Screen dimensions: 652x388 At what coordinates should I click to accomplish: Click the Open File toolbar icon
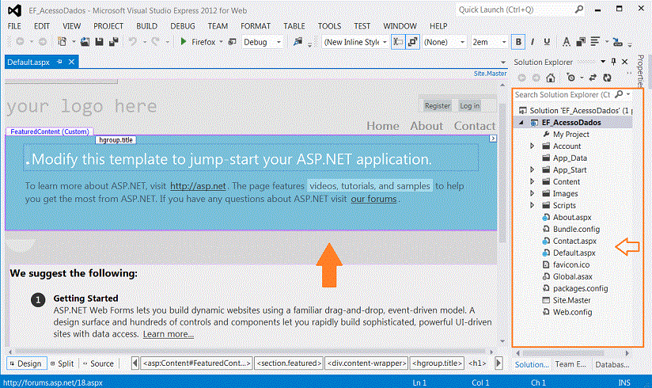85,42
